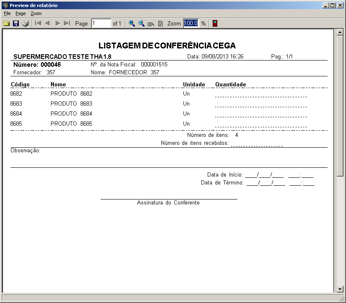The height and width of the screenshot is (303, 346).
Task: Zoom in with the magnifier plus icon
Action: click(132, 23)
